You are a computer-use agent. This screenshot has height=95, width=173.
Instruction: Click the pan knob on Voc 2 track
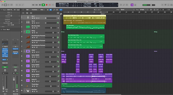pos(58,23)
